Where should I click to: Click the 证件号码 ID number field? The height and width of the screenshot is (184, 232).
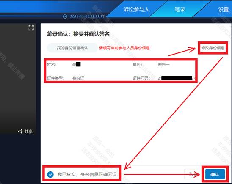pyautogui.click(x=177, y=78)
